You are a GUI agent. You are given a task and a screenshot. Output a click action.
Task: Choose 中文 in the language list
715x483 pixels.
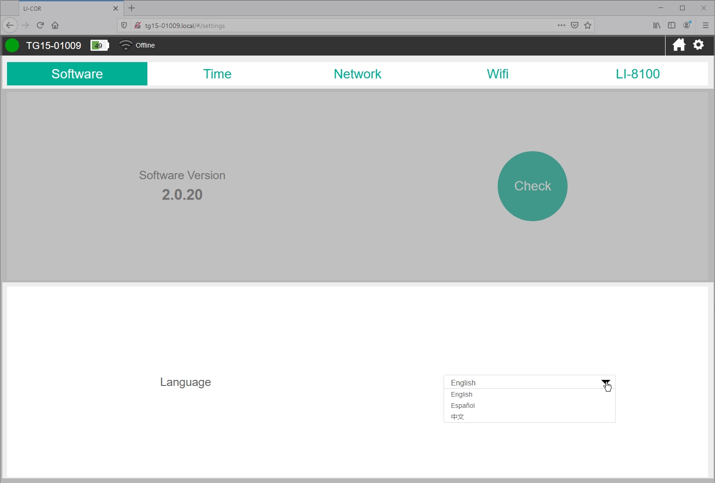529,417
